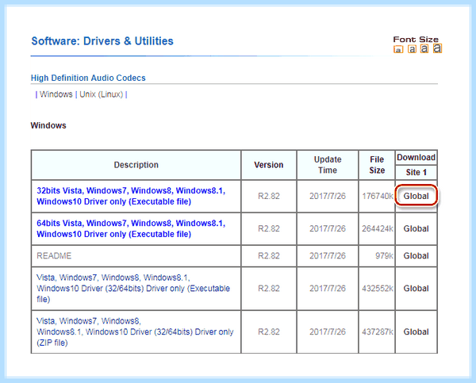Download 32bits driver via Global link
This screenshot has height=383, width=476.
[416, 196]
